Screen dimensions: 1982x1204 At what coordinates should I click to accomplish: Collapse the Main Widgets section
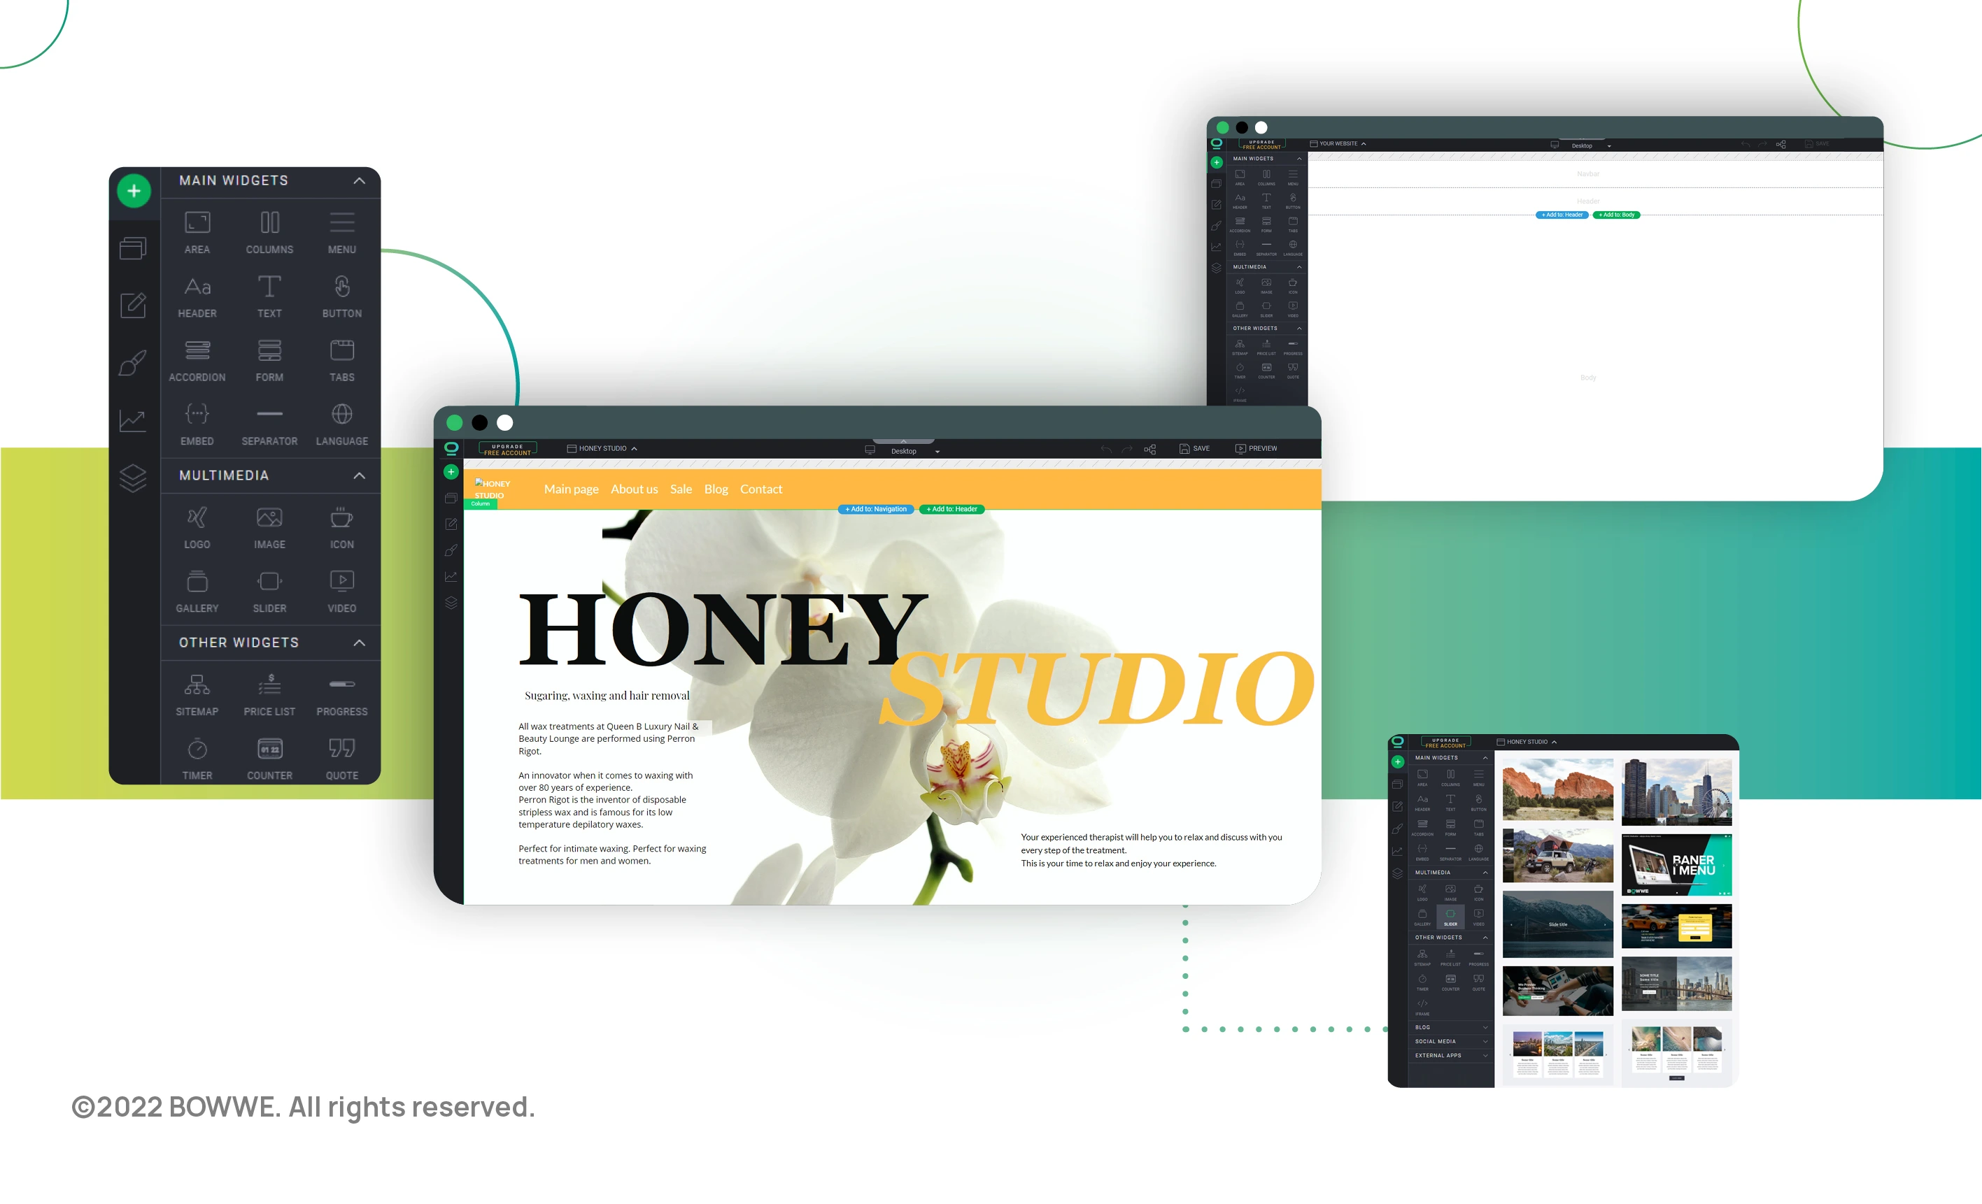(x=362, y=180)
